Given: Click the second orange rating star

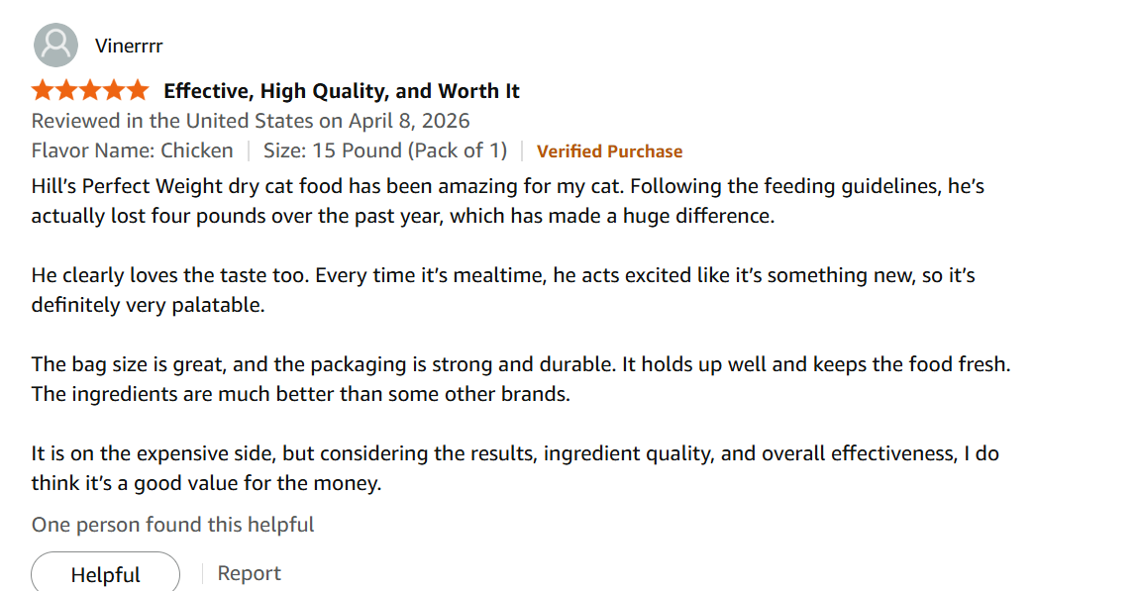Looking at the screenshot, I should 66,91.
